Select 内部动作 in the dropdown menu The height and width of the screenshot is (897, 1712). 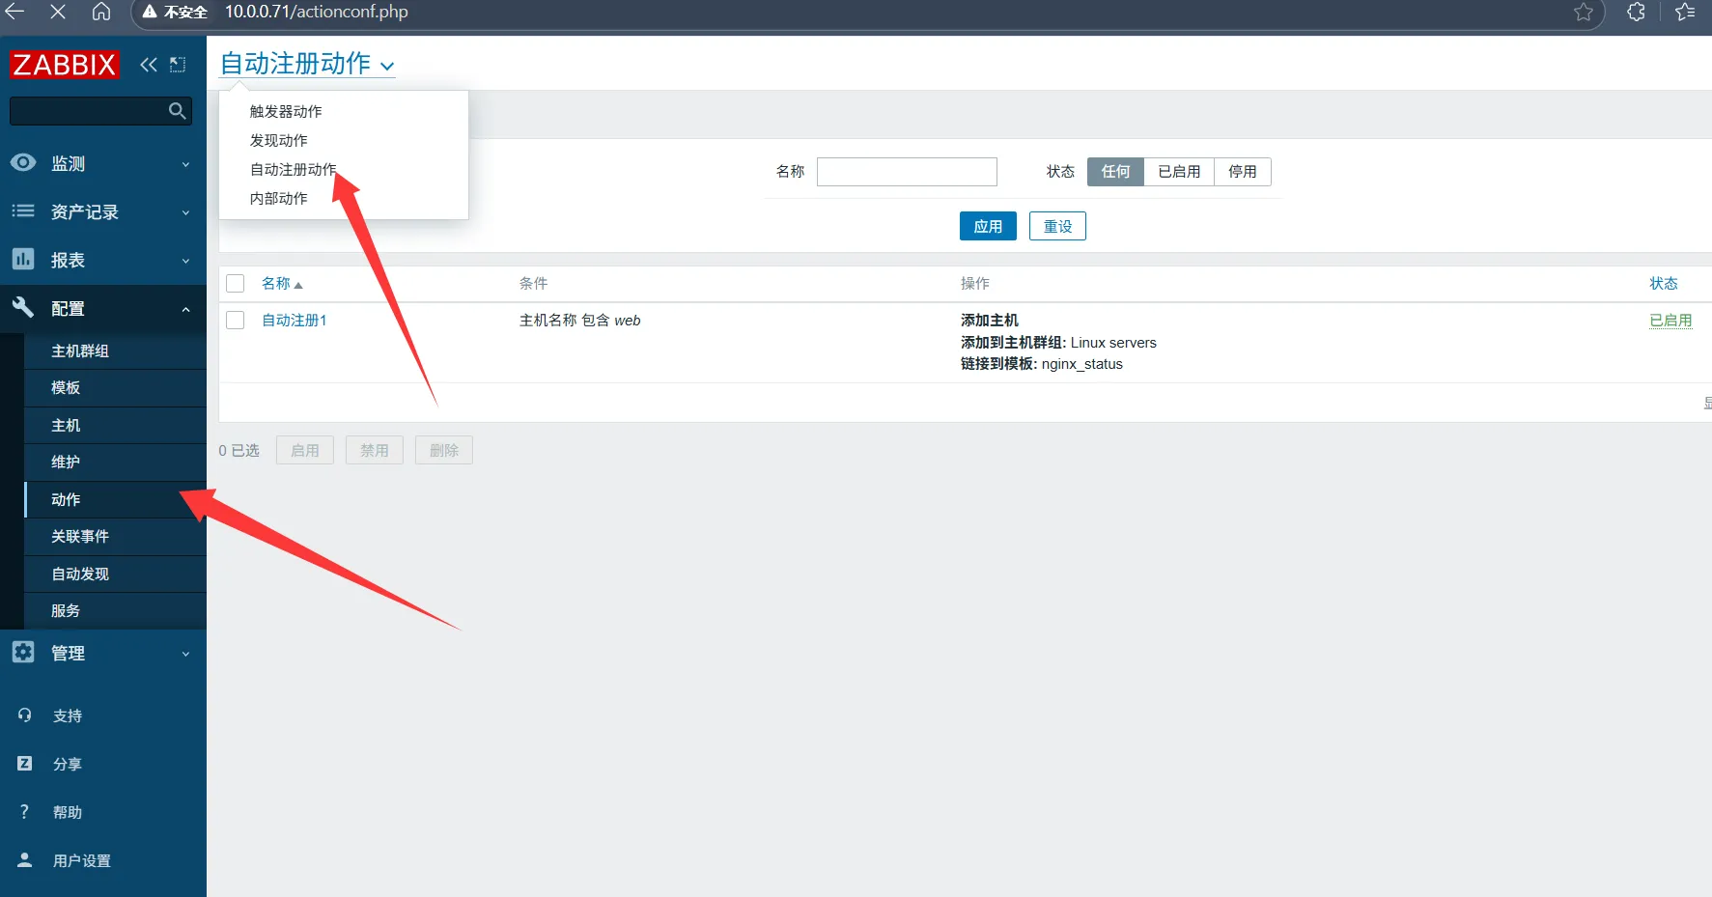click(278, 199)
